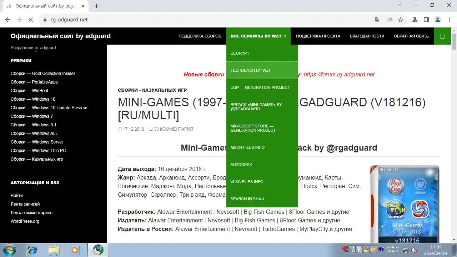
Task: View site information lock icon
Action: coord(45,20)
